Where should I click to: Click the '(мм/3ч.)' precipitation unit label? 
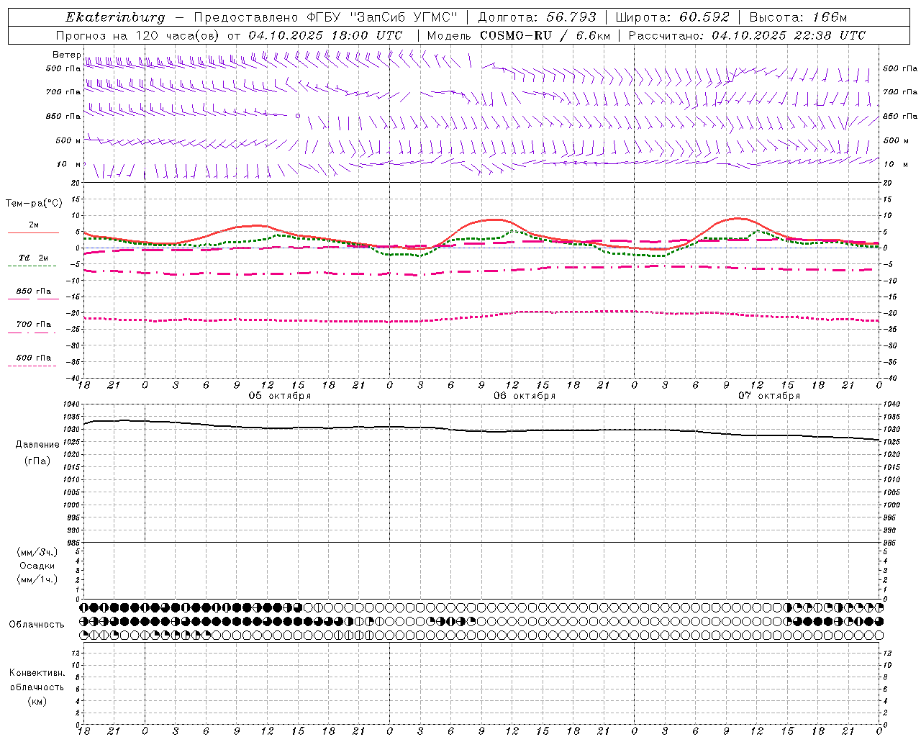click(x=37, y=552)
